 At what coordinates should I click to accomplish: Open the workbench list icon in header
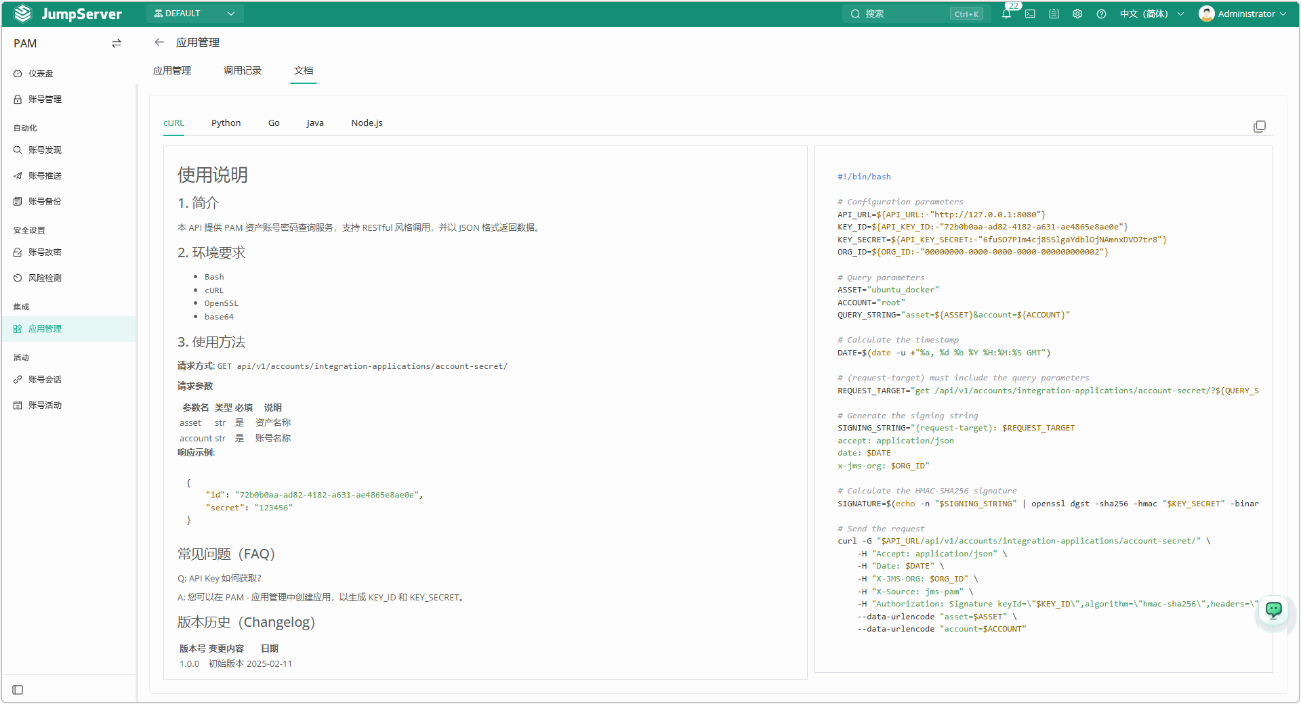1054,14
